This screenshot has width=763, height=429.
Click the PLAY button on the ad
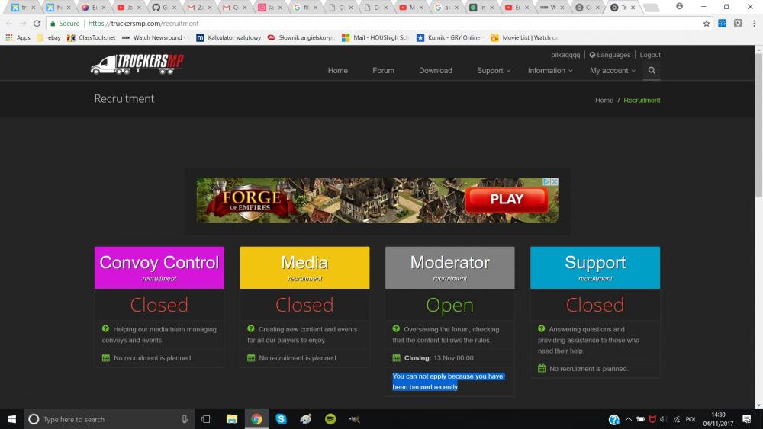pyautogui.click(x=507, y=200)
